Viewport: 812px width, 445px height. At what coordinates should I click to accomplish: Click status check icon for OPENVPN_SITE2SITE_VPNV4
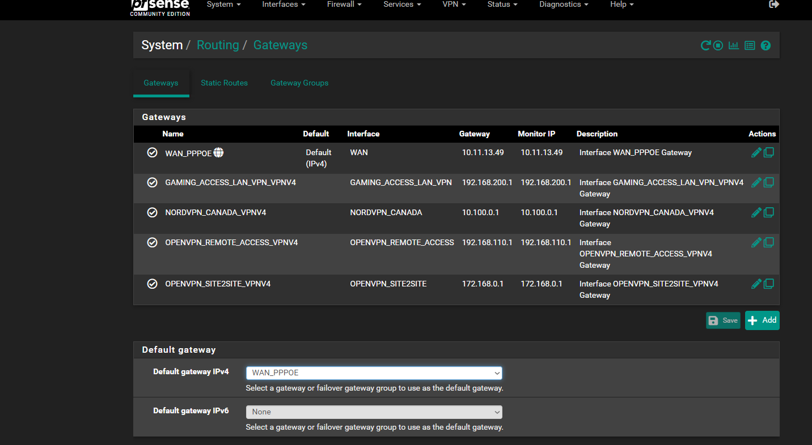[x=152, y=284]
